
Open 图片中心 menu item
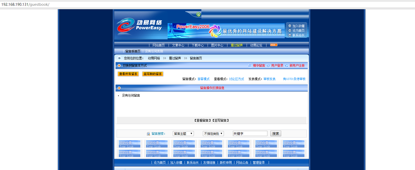pyautogui.click(x=217, y=45)
